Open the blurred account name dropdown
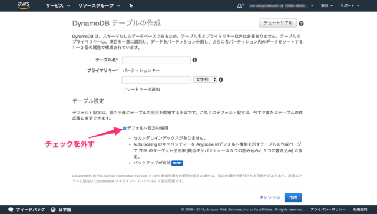Screen dimensions: 377x214 [281, 6]
